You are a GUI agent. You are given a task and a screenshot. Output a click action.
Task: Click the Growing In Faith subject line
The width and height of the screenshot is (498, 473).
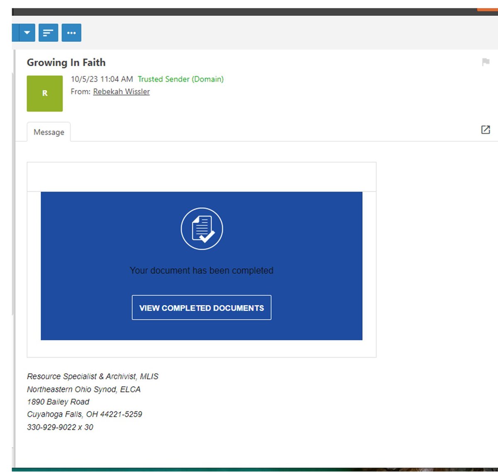tap(66, 62)
